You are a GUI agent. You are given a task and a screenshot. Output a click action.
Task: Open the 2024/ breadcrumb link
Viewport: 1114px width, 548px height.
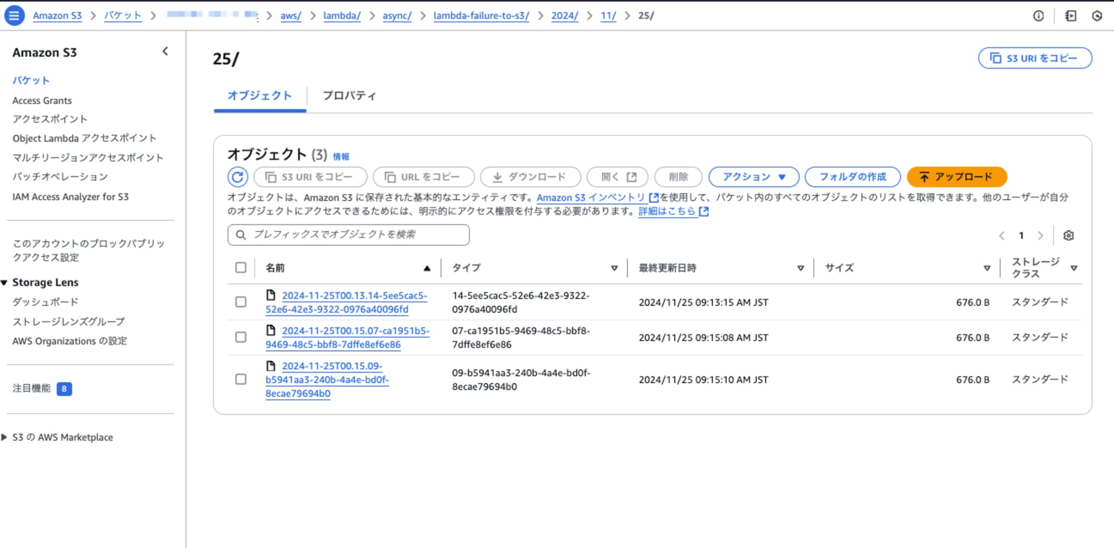[x=565, y=16]
